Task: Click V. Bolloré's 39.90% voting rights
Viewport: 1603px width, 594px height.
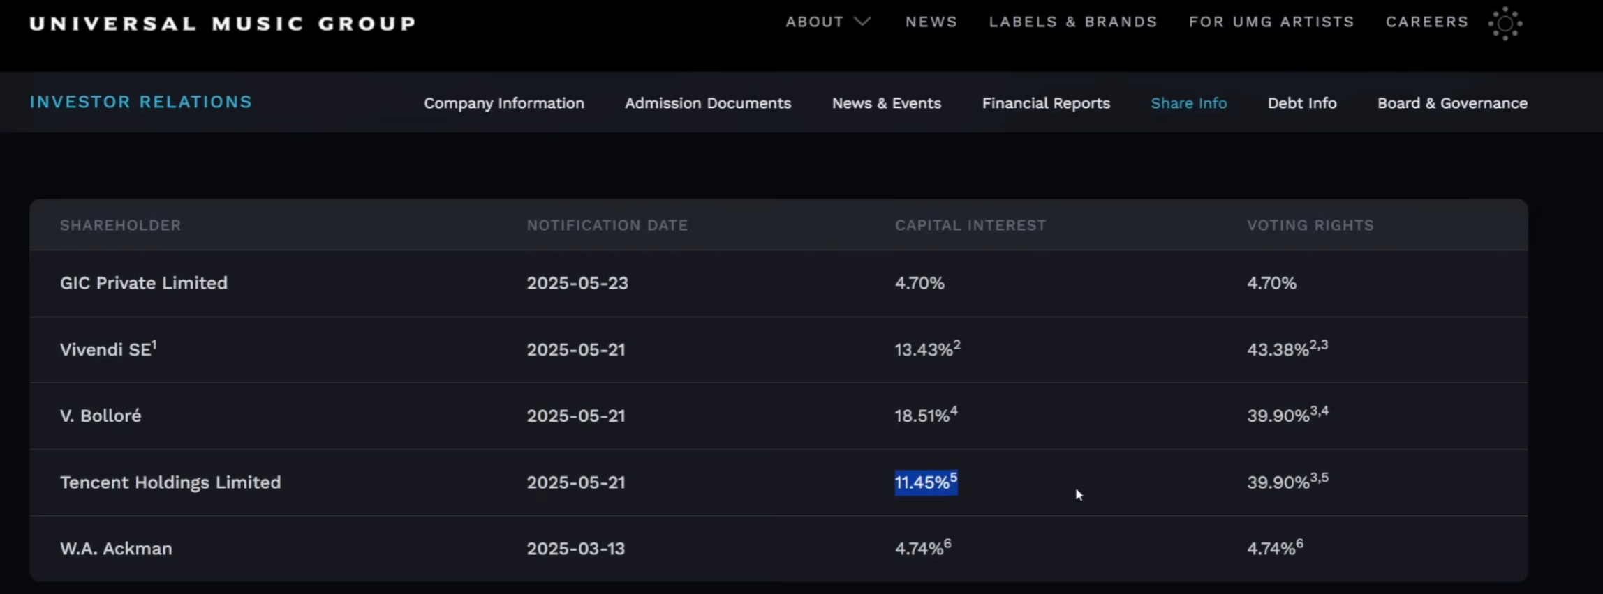Action: point(1287,415)
